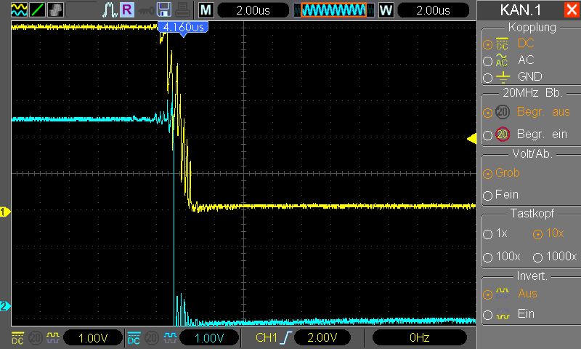Image resolution: width=581 pixels, height=349 pixels.
Task: Open the M timebase 2.00us field
Action: point(253,10)
